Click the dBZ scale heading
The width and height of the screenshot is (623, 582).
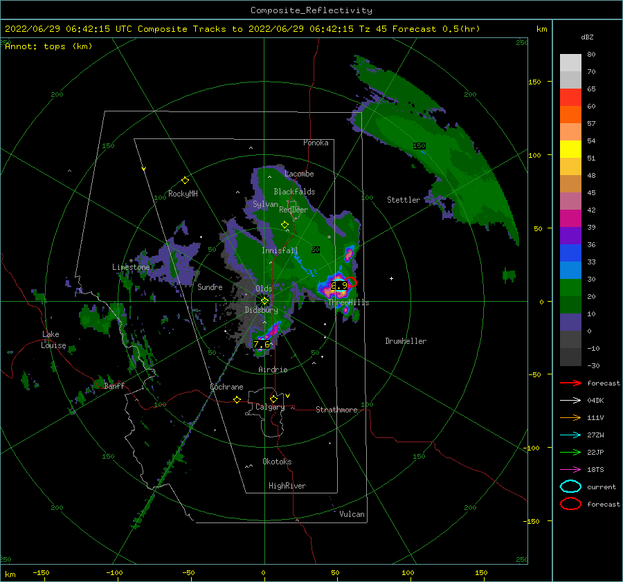coord(587,37)
